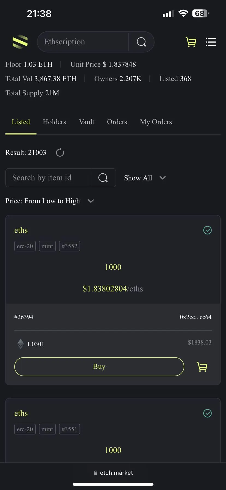
Task: Tap magnifier in item id search
Action: click(x=103, y=178)
